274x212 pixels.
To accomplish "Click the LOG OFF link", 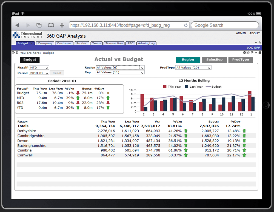I will [x=253, y=47].
